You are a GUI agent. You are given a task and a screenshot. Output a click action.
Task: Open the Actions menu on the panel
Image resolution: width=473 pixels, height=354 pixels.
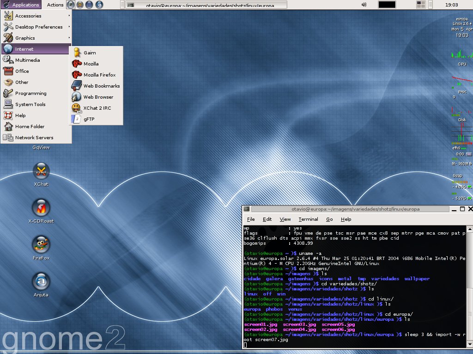55,5
